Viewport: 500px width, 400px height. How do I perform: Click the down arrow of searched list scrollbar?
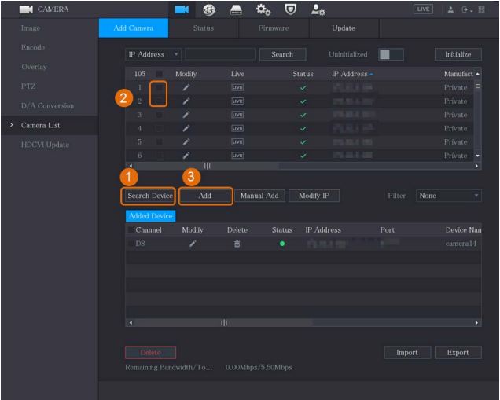[477, 156]
